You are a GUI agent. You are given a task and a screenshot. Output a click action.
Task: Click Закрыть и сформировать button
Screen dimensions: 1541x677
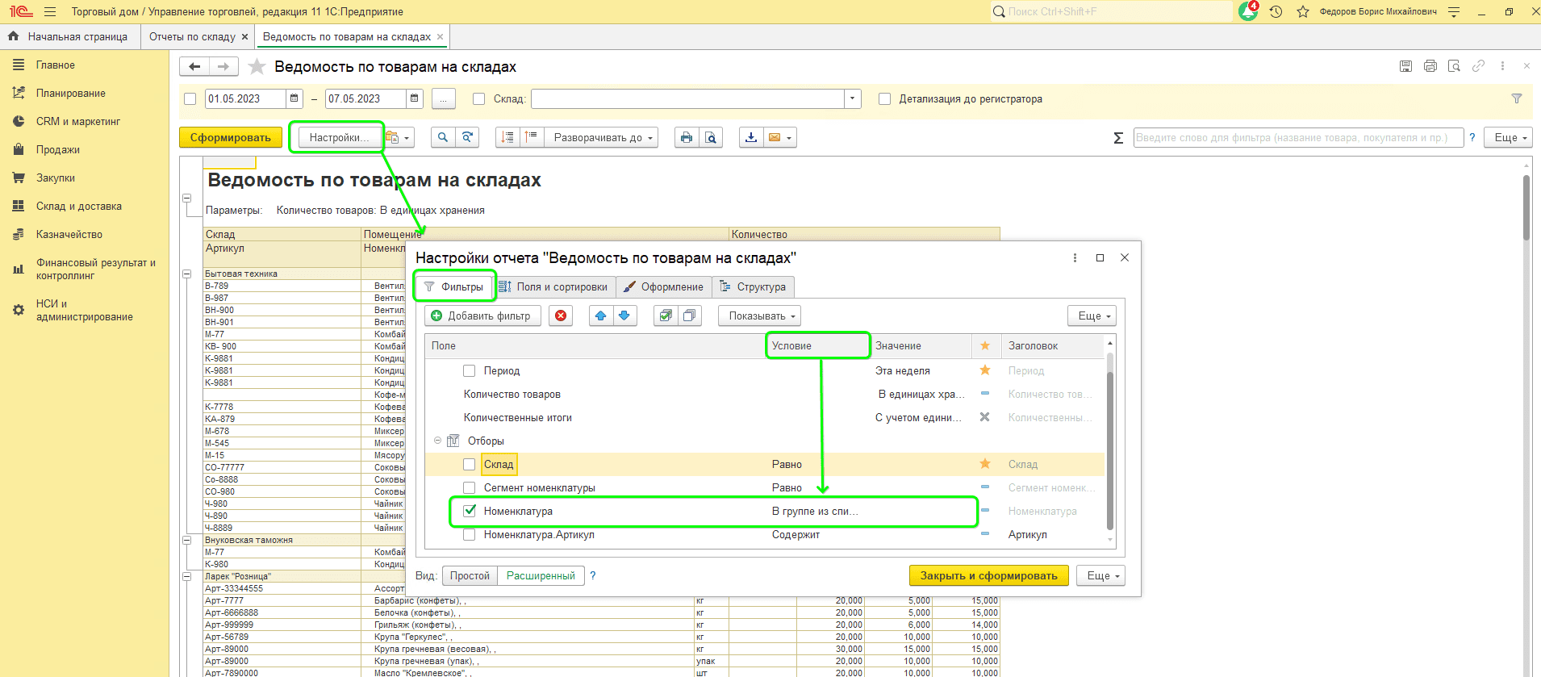click(x=988, y=576)
